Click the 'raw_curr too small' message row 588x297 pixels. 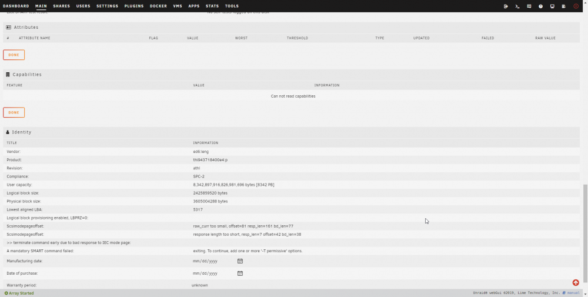coord(243,226)
